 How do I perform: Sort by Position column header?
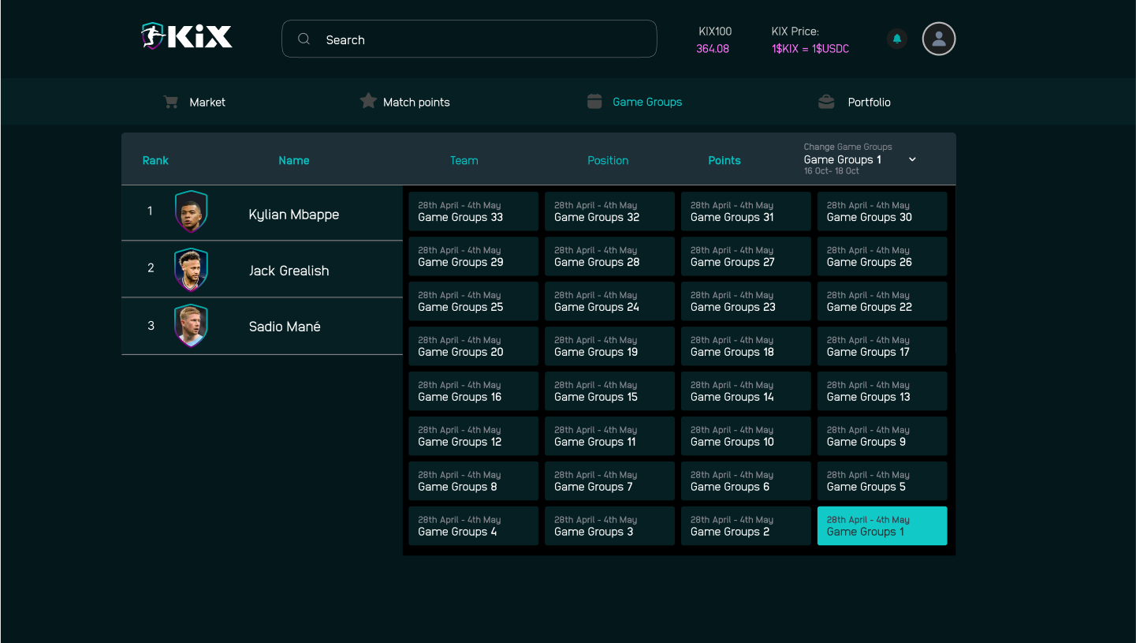pyautogui.click(x=608, y=160)
